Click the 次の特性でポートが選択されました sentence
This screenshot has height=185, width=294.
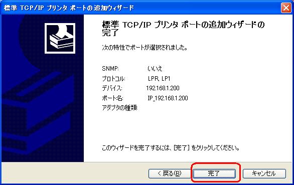pos(145,48)
